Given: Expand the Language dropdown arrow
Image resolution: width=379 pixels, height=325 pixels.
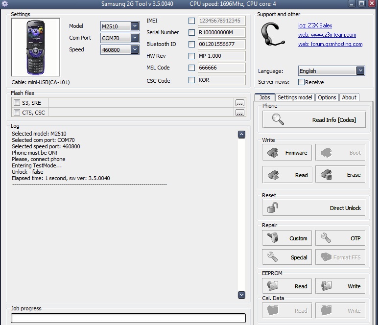Looking at the screenshot, I should point(360,71).
